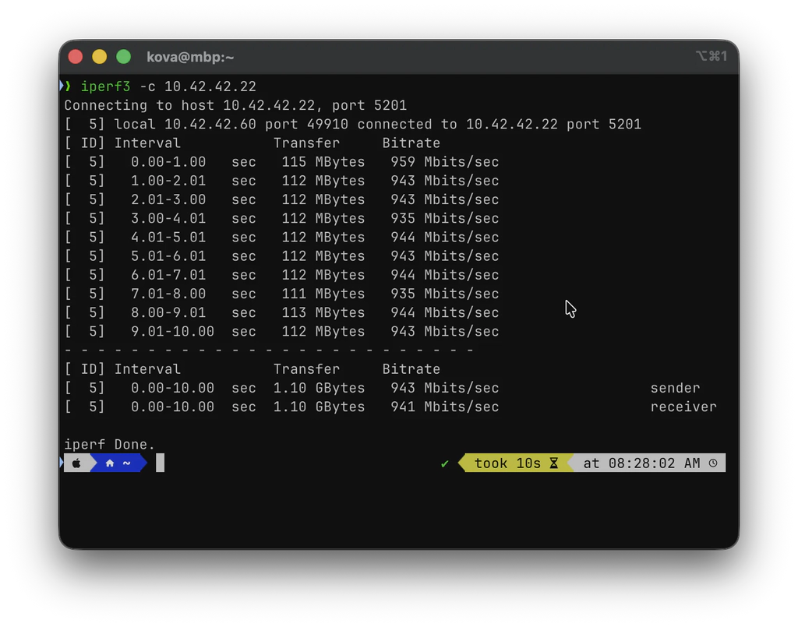
Task: Close the terminal window with the red button
Action: 76,56
